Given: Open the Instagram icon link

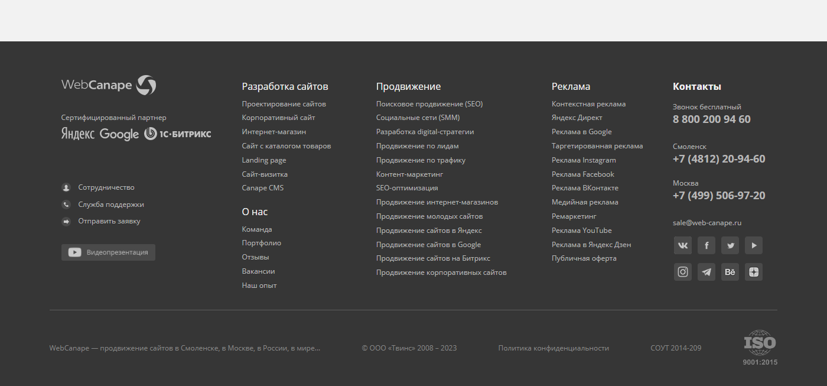Looking at the screenshot, I should (682, 272).
